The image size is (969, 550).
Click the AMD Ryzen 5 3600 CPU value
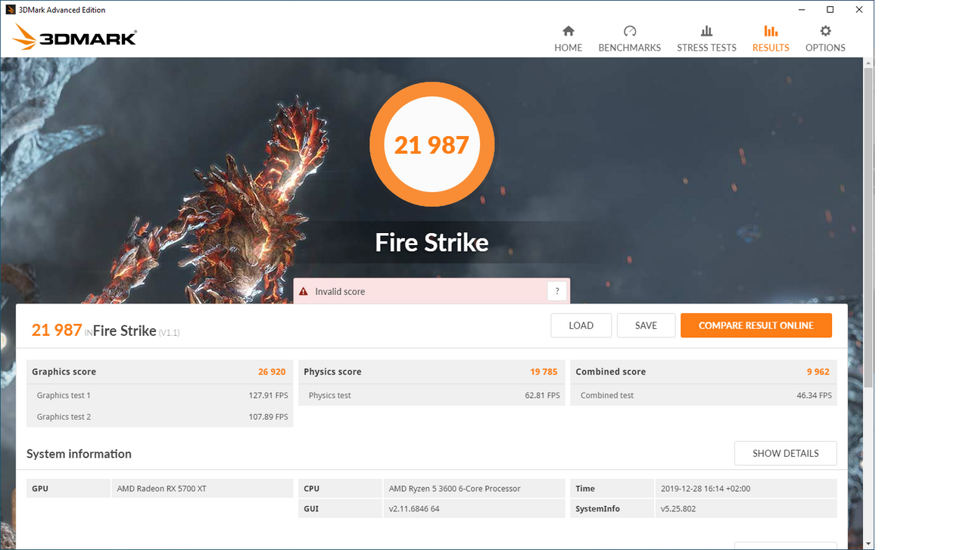point(454,489)
